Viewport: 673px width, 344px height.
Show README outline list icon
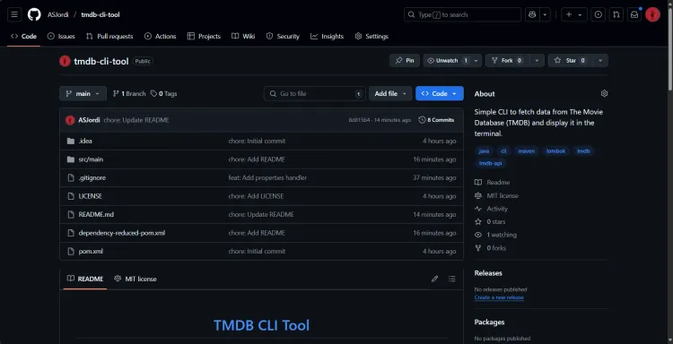tap(452, 279)
